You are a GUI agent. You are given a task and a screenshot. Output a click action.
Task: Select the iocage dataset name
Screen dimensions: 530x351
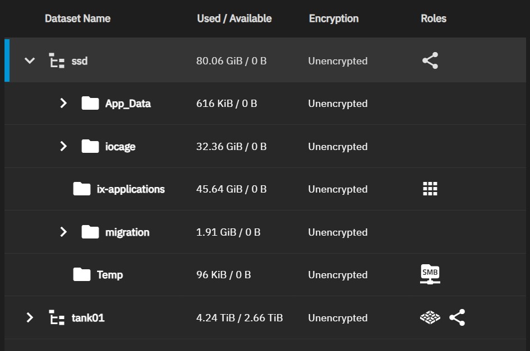(x=121, y=147)
